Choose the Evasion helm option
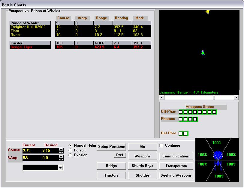The height and width of the screenshot is (188, 244). pyautogui.click(x=70, y=155)
